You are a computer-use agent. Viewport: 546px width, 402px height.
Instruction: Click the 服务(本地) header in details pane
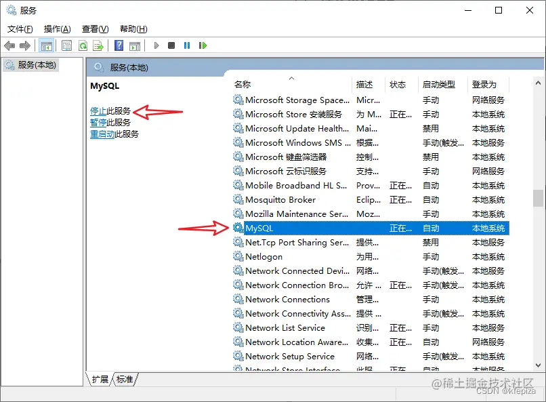coord(129,67)
